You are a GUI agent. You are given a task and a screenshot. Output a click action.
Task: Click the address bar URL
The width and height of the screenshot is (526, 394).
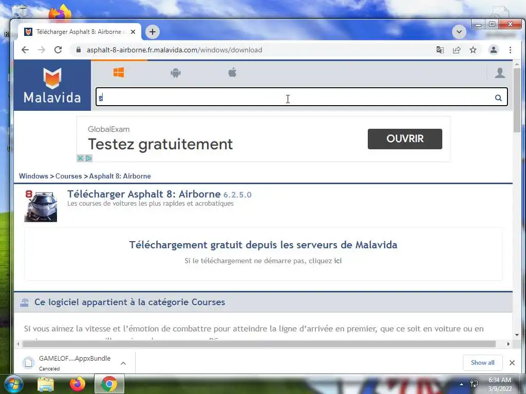174,50
